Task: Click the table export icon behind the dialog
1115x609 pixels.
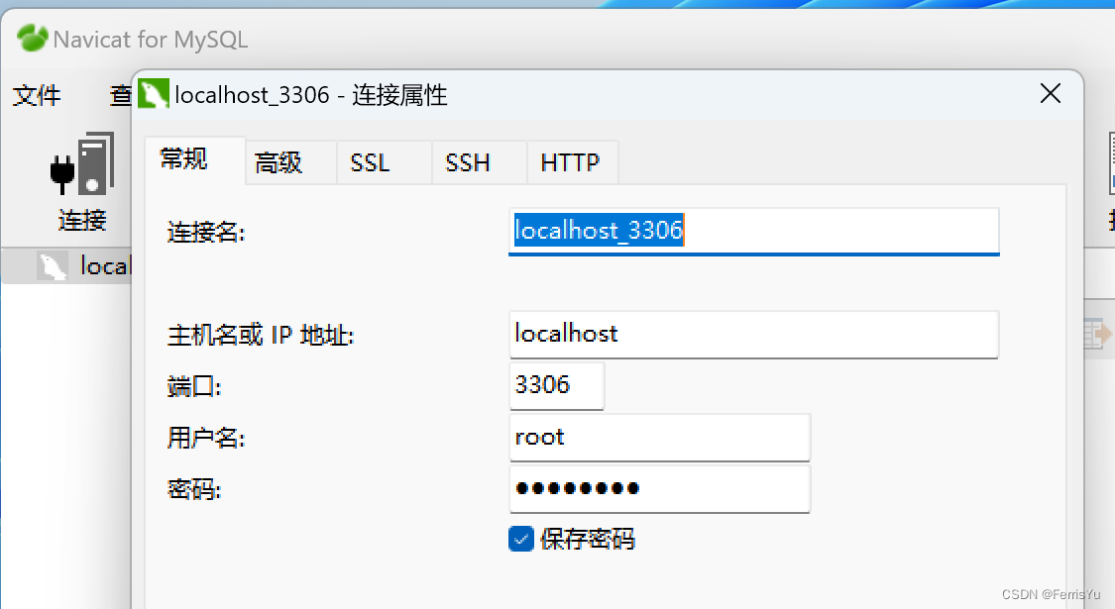Action: click(1098, 334)
